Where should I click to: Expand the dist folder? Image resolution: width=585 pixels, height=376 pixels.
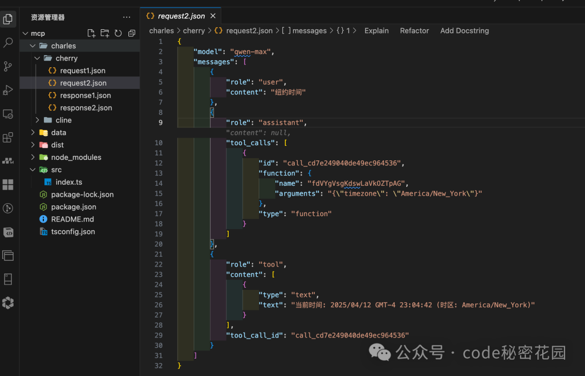[x=33, y=145]
